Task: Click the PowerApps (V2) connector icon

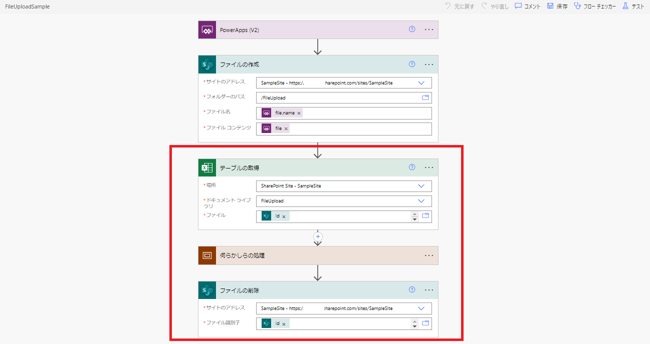Action: point(206,29)
